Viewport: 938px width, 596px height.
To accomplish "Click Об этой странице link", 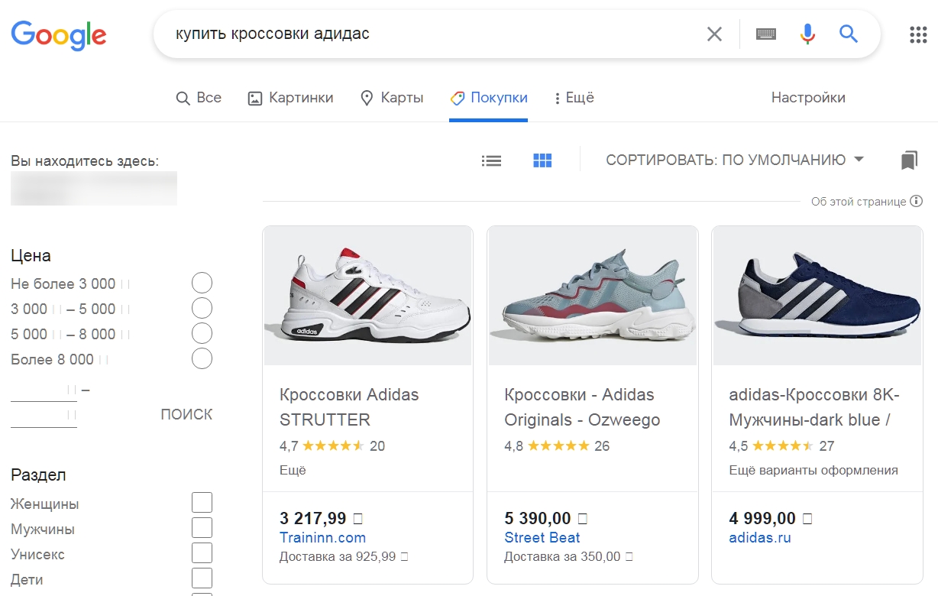I will pos(859,202).
